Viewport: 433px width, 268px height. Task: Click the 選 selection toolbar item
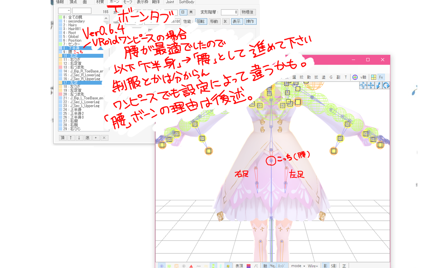tap(294, 77)
